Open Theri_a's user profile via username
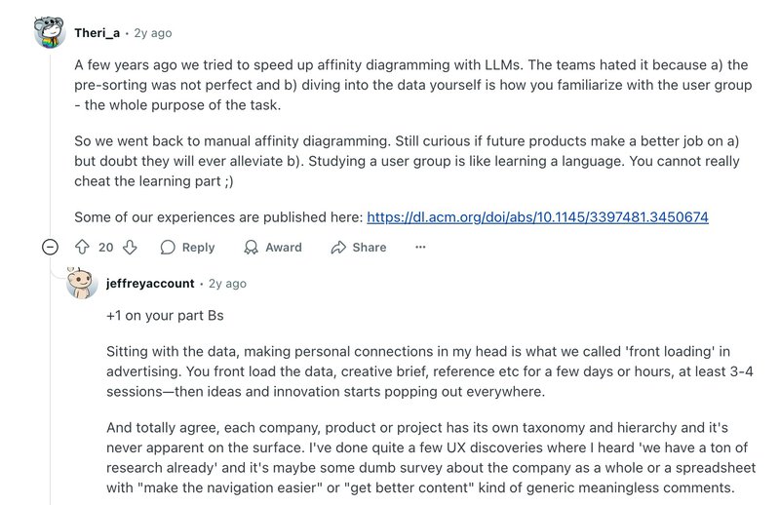 point(97,33)
